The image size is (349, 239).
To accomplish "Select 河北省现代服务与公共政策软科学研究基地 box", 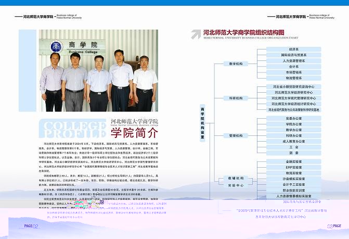I will [x=293, y=110].
